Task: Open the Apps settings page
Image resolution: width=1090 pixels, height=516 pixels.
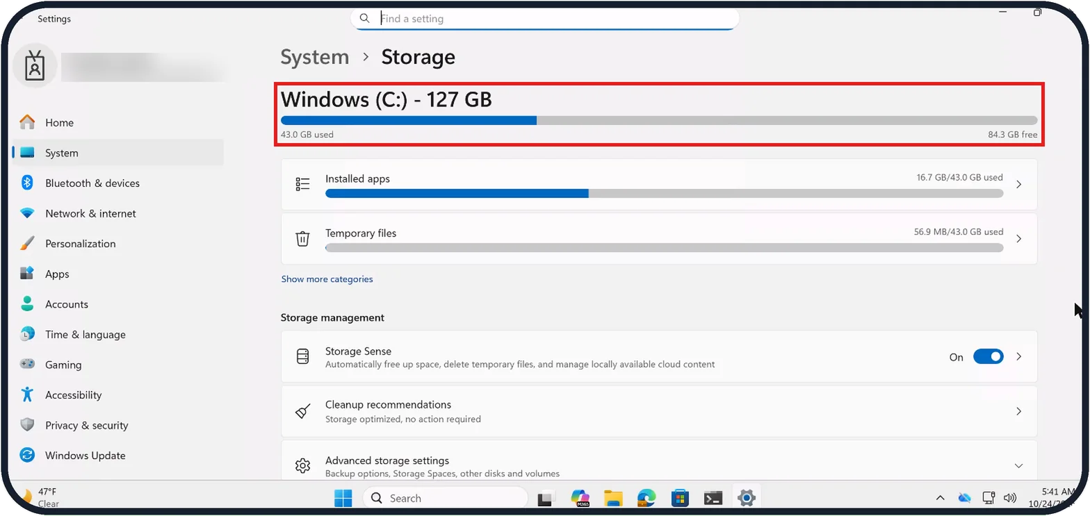Action: 118,274
